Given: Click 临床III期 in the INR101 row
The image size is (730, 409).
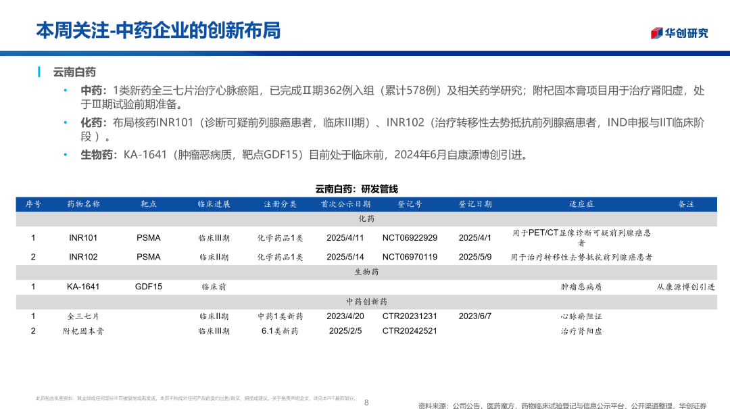Looking at the screenshot, I should point(214,238).
